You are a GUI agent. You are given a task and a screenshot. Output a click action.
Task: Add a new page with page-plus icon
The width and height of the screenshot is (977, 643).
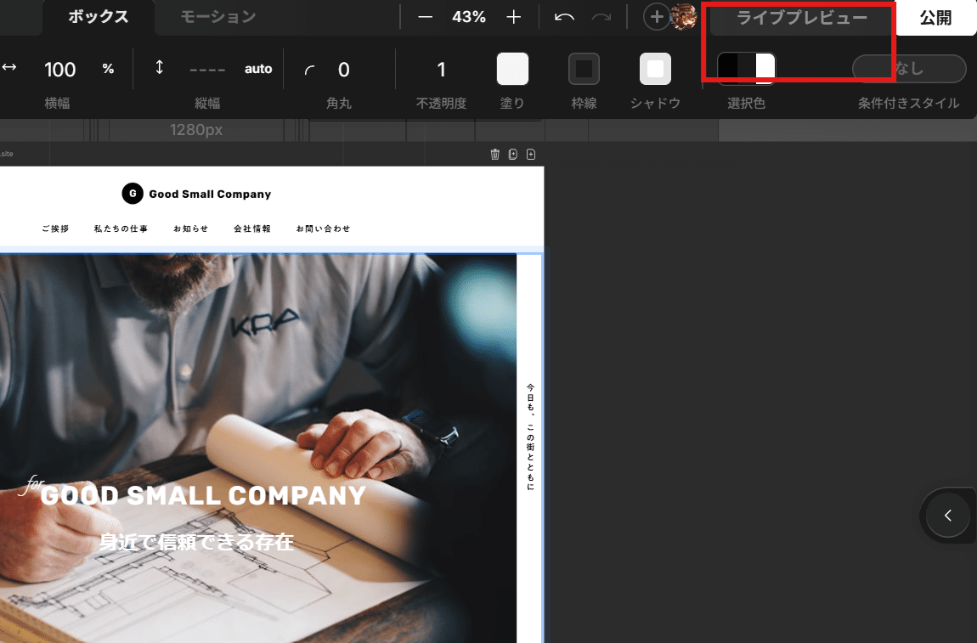point(531,154)
